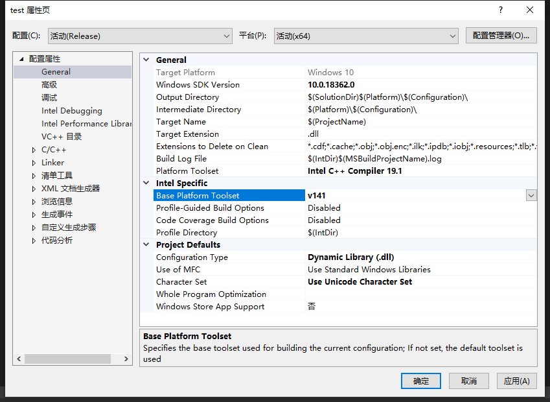Select Intel Debugging in the tree
The width and height of the screenshot is (550, 402).
click(x=71, y=111)
